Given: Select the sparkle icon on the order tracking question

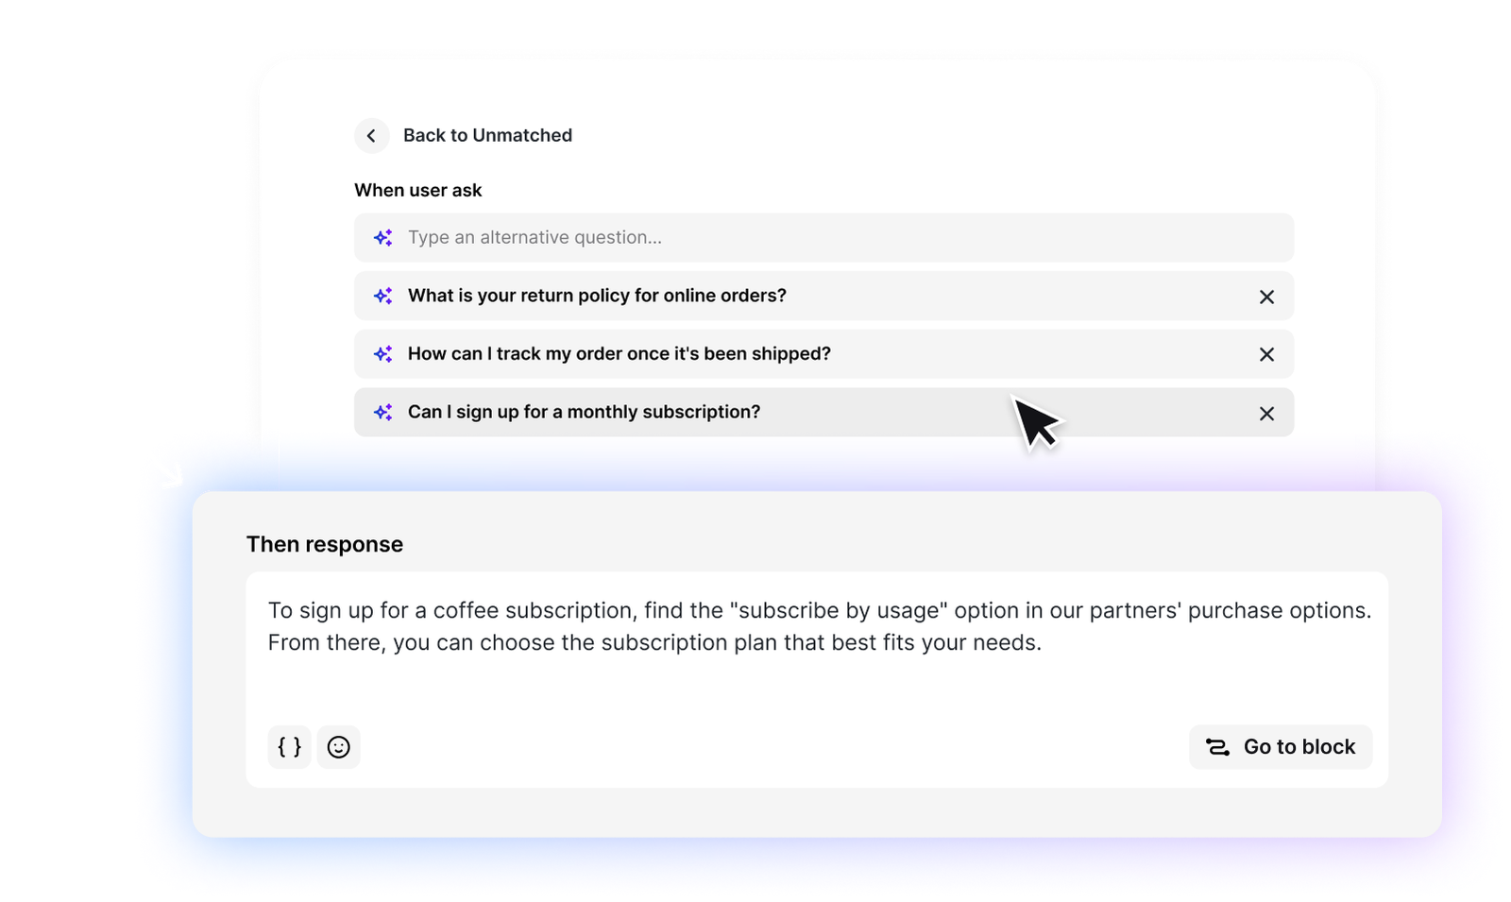Looking at the screenshot, I should coord(382,353).
